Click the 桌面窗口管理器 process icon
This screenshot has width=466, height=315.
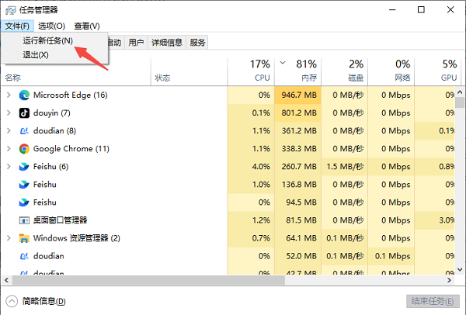pyautogui.click(x=24, y=220)
